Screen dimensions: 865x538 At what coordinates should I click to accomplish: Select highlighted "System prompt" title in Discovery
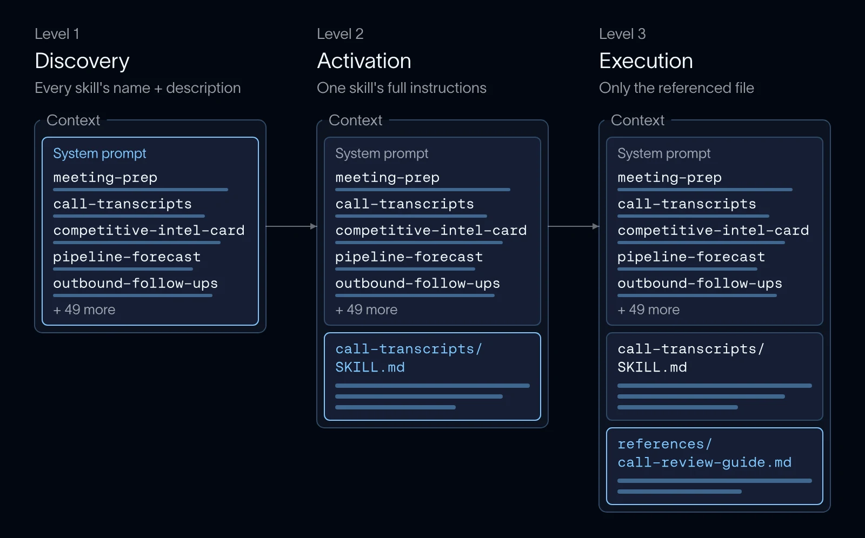[x=99, y=153]
